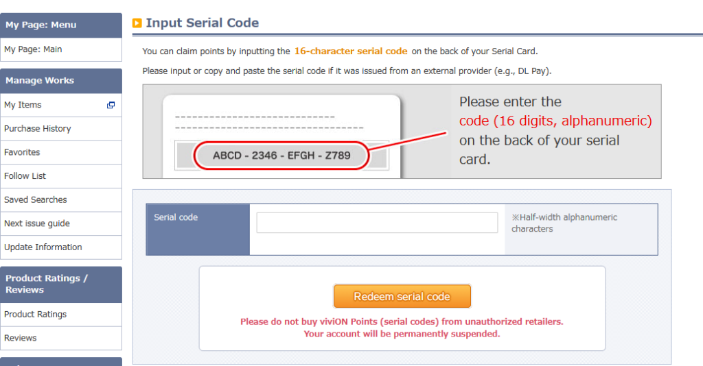Open Purchase History
Screen dimensions: 703x366
pyautogui.click(x=38, y=129)
